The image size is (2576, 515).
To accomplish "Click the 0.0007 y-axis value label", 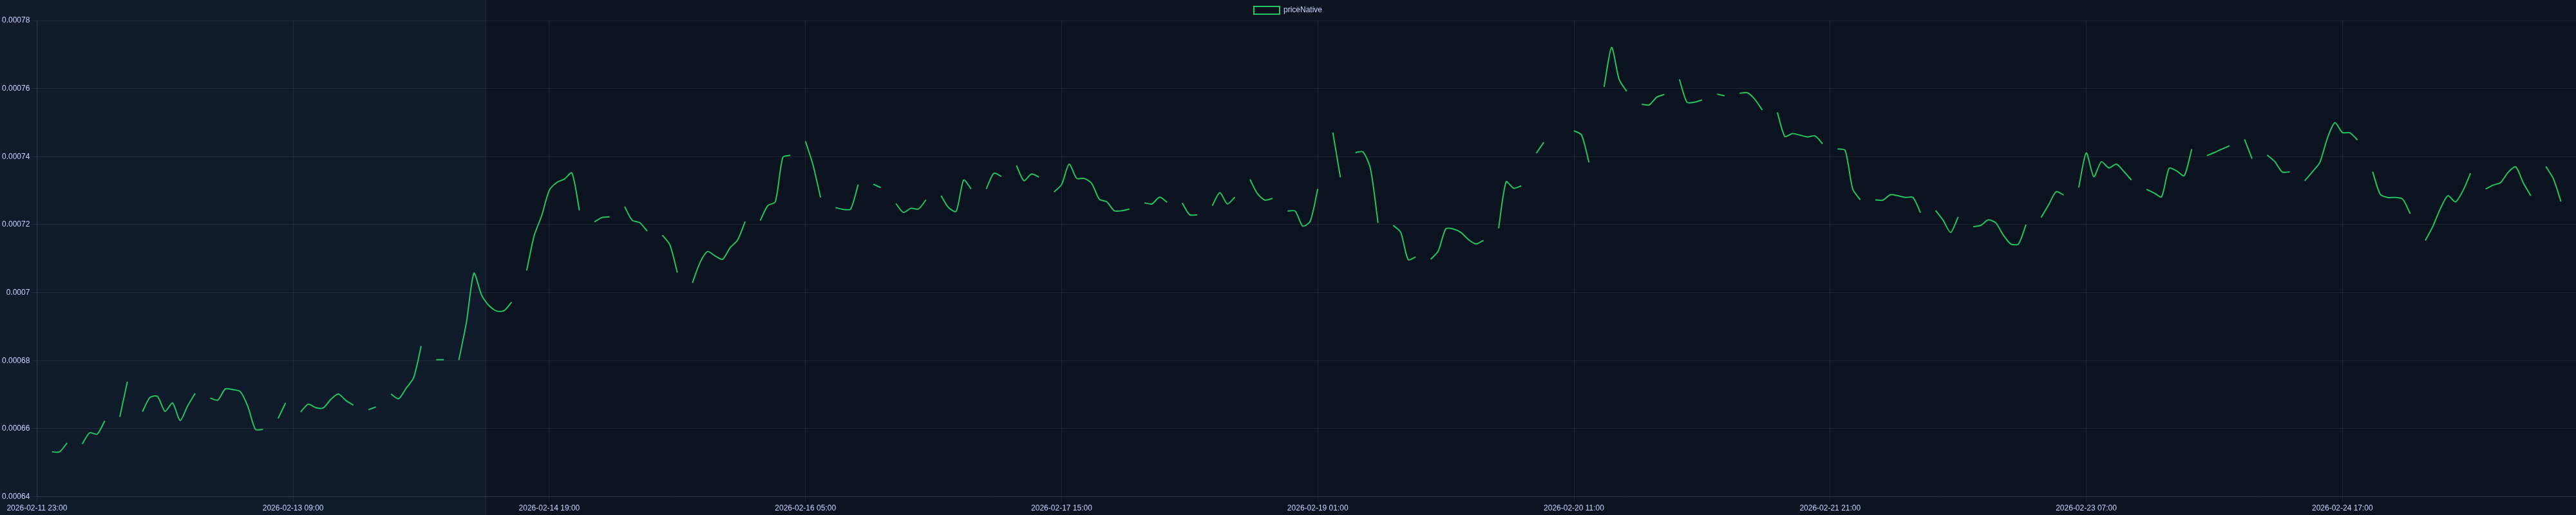I will 18,292.
